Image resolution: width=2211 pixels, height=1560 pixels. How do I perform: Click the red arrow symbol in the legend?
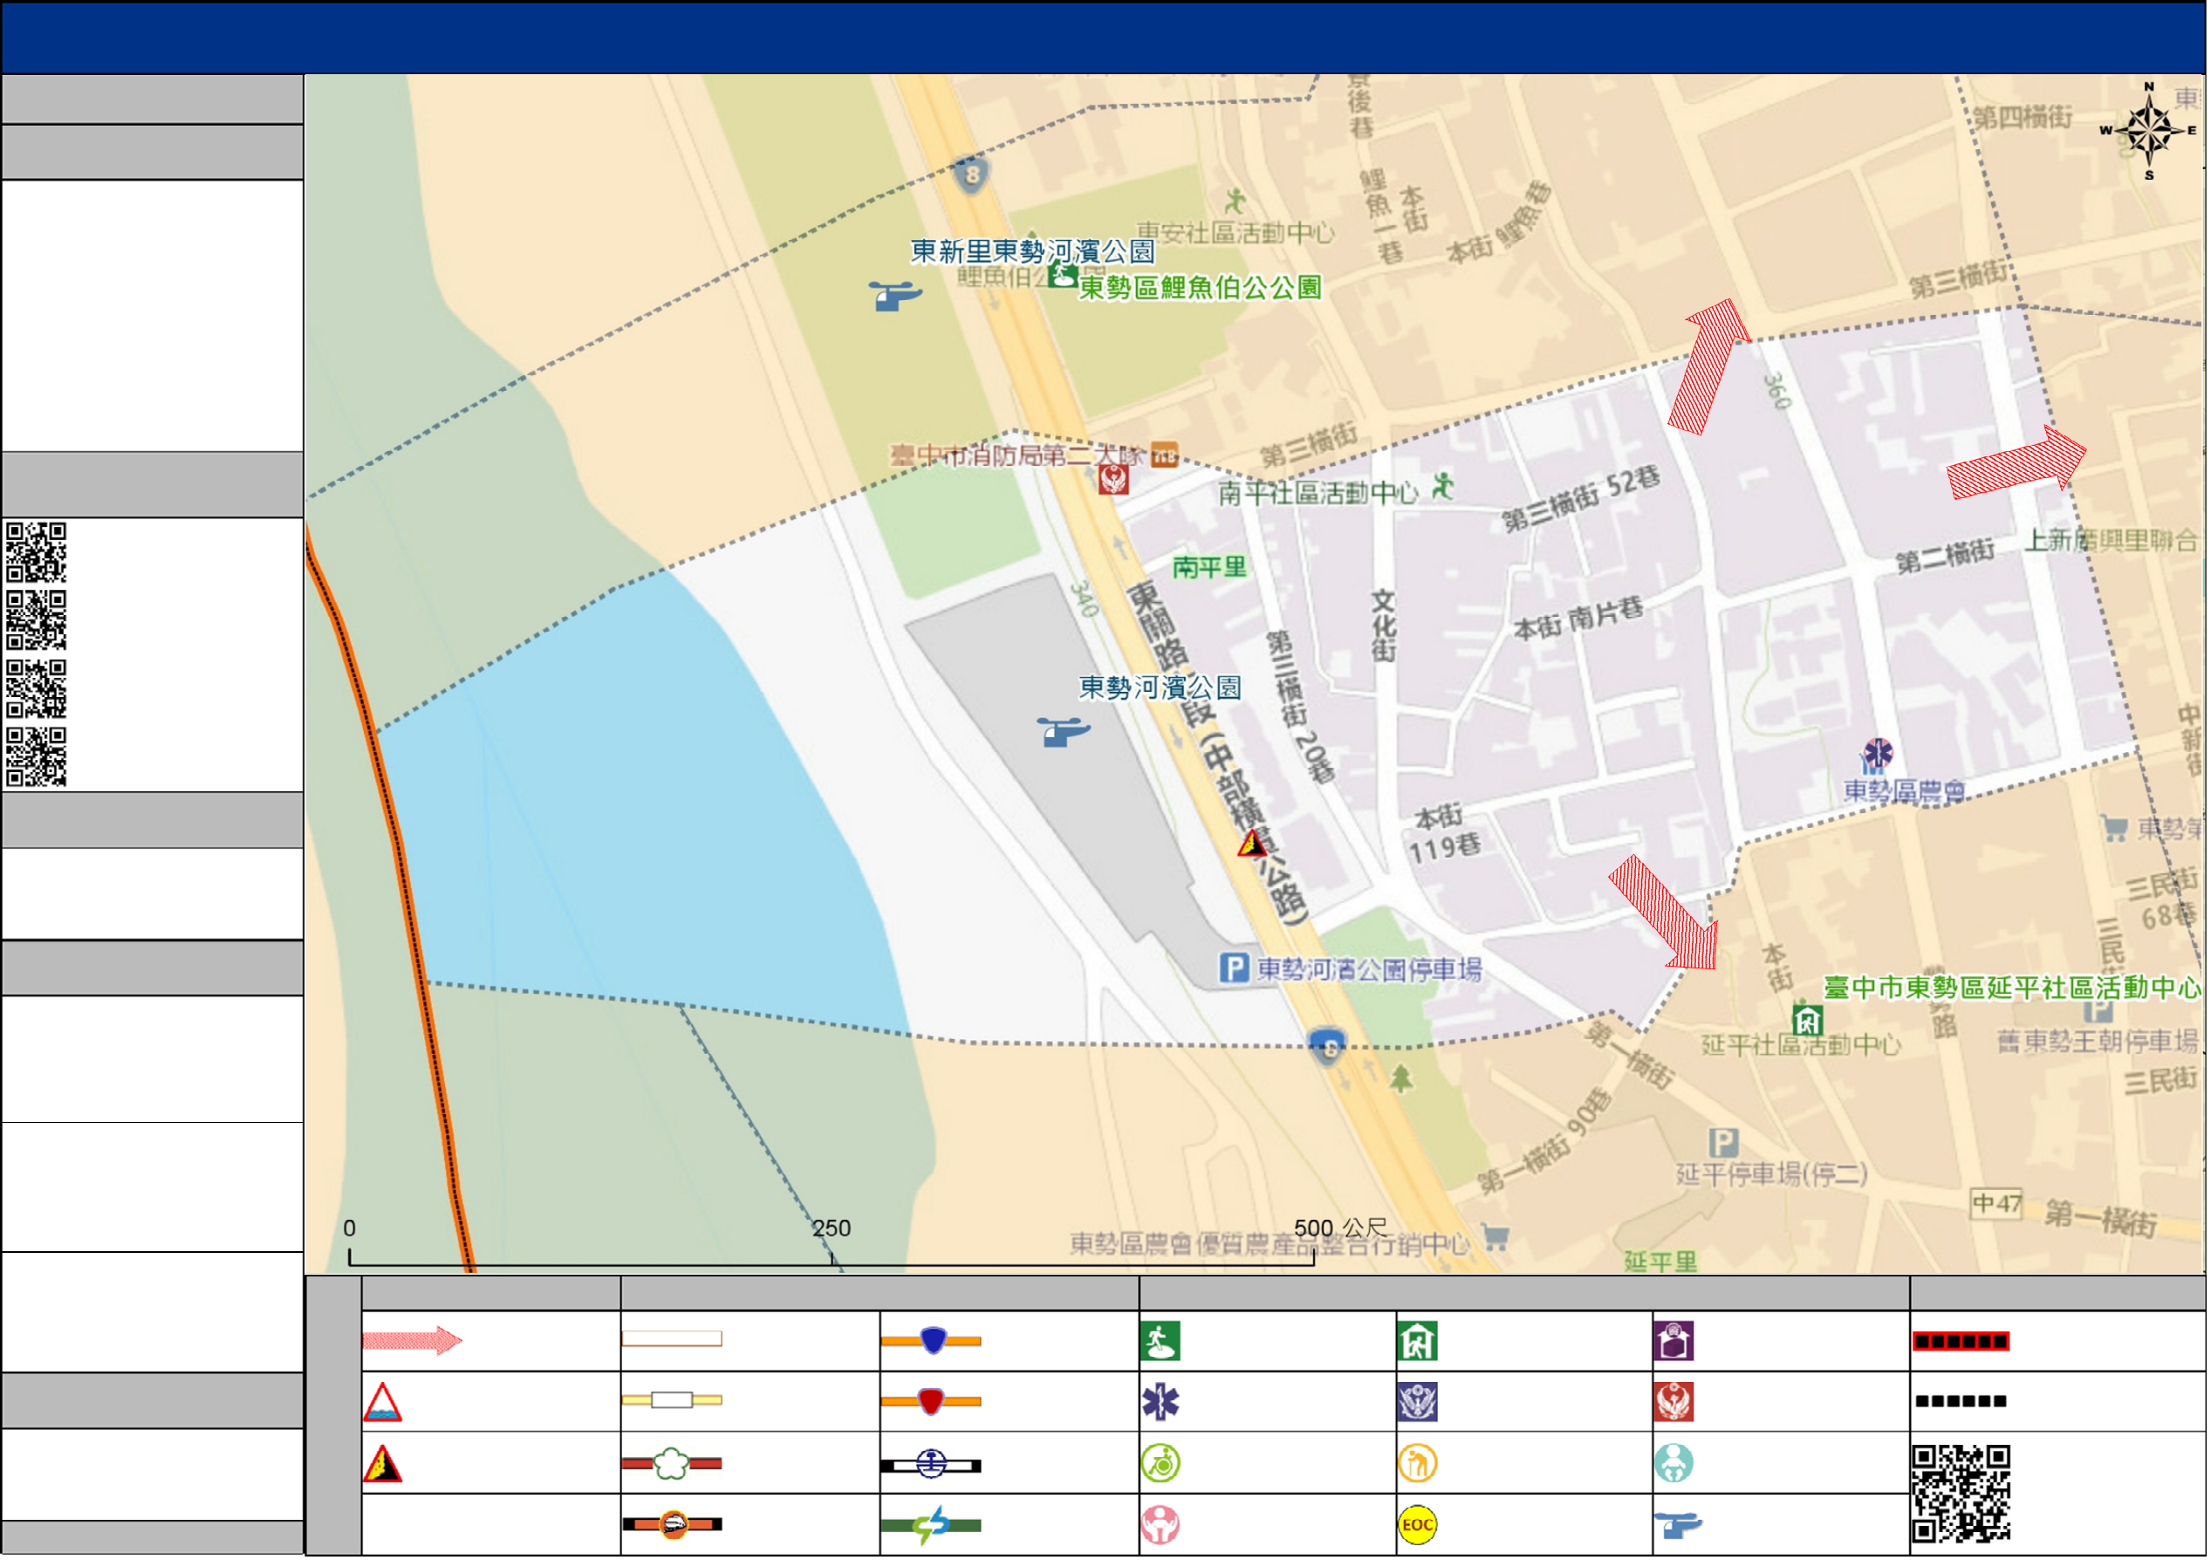[x=412, y=1341]
